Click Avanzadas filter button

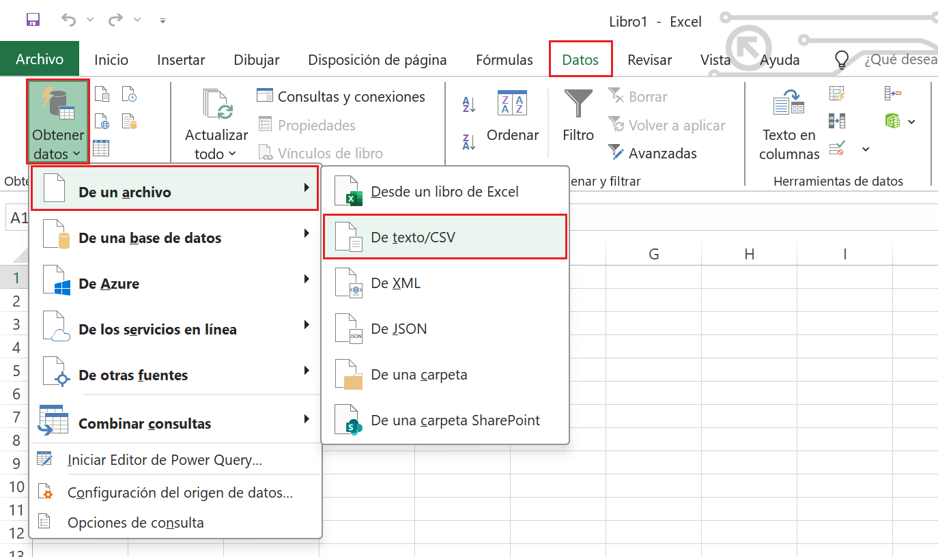(x=653, y=154)
